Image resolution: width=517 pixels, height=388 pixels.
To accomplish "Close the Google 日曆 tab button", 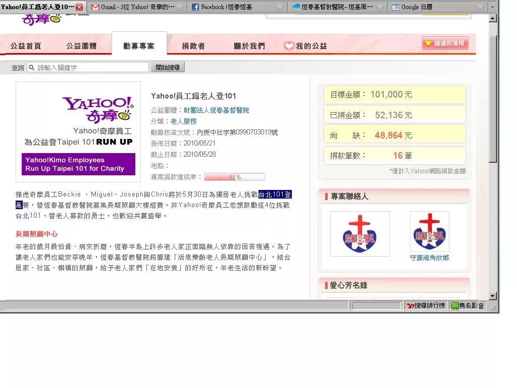I will [480, 7].
